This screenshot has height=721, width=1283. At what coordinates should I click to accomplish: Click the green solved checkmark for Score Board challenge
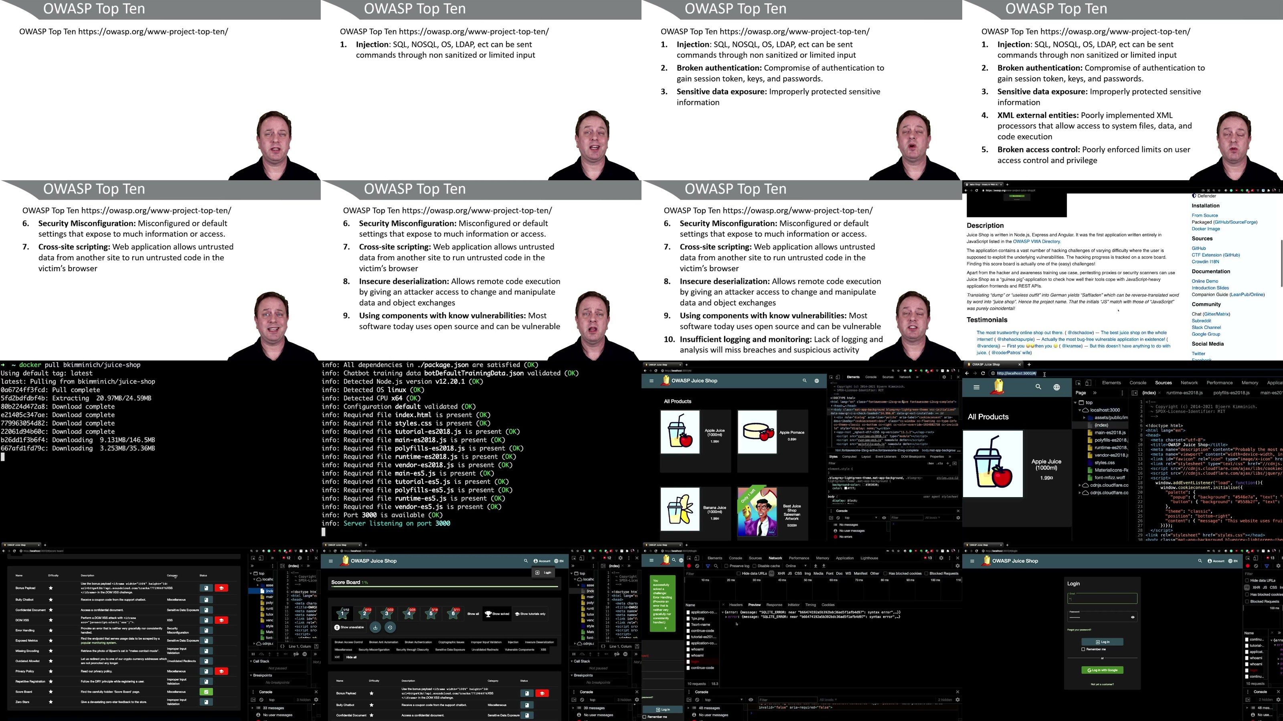pos(206,692)
